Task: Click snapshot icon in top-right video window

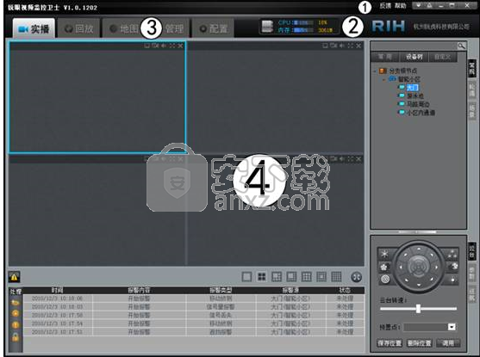Action: click(x=326, y=46)
